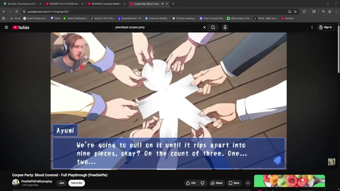This screenshot has width=340, height=191.
Task: Open the StreamElements bookmark
Action: click(130, 18)
